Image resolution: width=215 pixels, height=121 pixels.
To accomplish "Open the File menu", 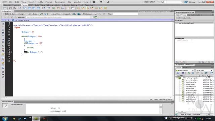I will 11,2.
